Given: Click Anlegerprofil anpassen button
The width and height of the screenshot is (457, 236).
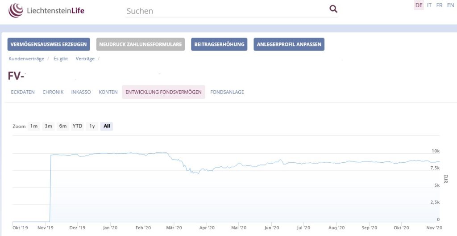Looking at the screenshot, I should click(x=289, y=44).
